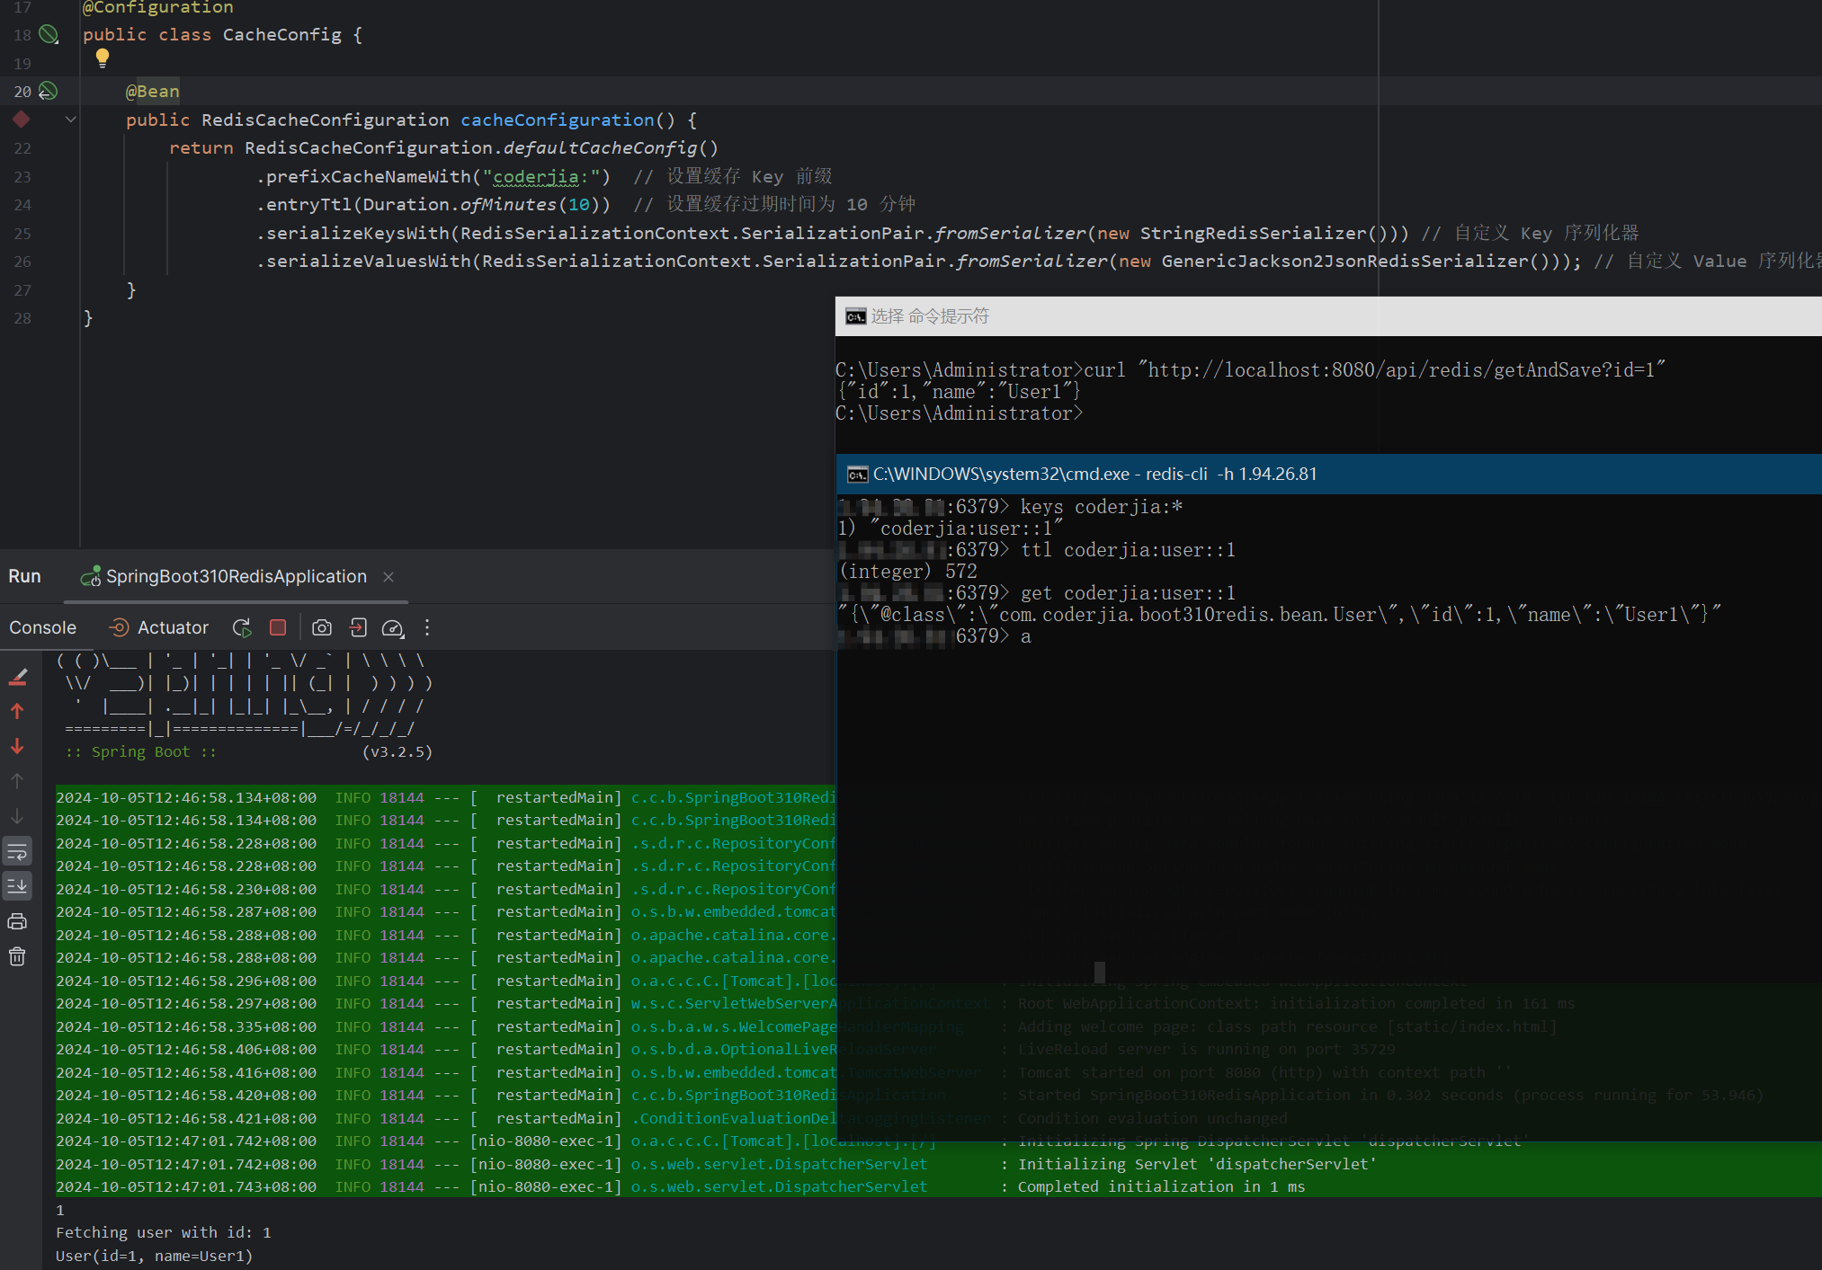The width and height of the screenshot is (1822, 1270).
Task: Open the profiler gauge icon
Action: (393, 628)
